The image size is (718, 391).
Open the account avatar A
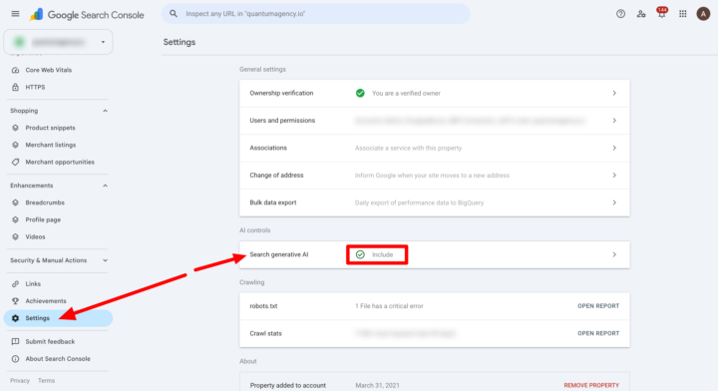click(703, 14)
